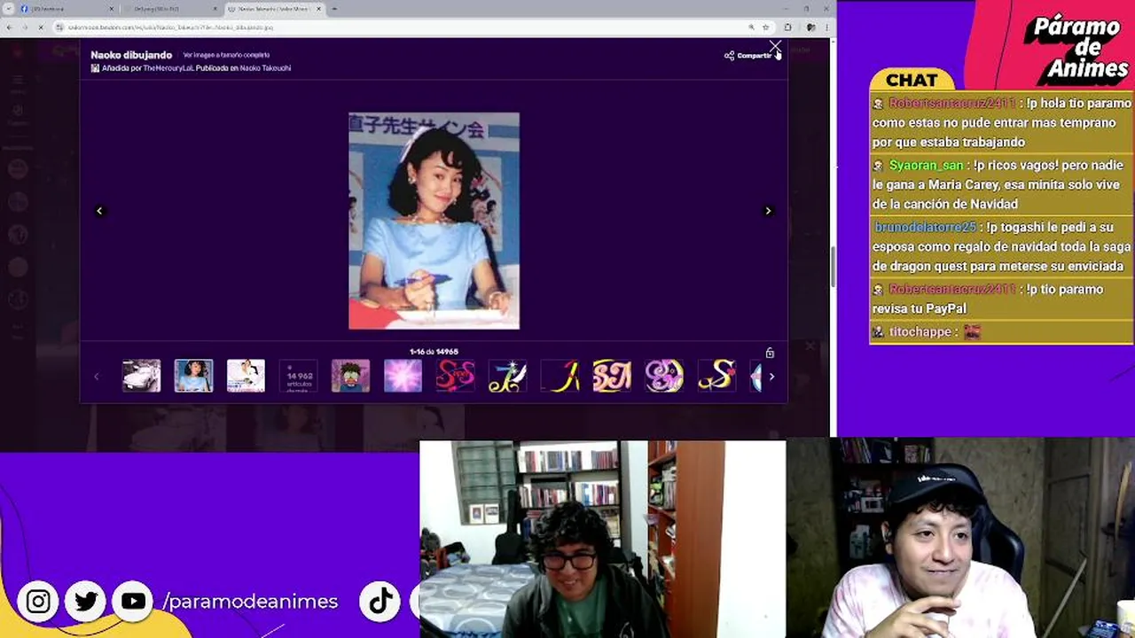
Task: Open TheMercuryLoL user profile link
Action: [167, 68]
